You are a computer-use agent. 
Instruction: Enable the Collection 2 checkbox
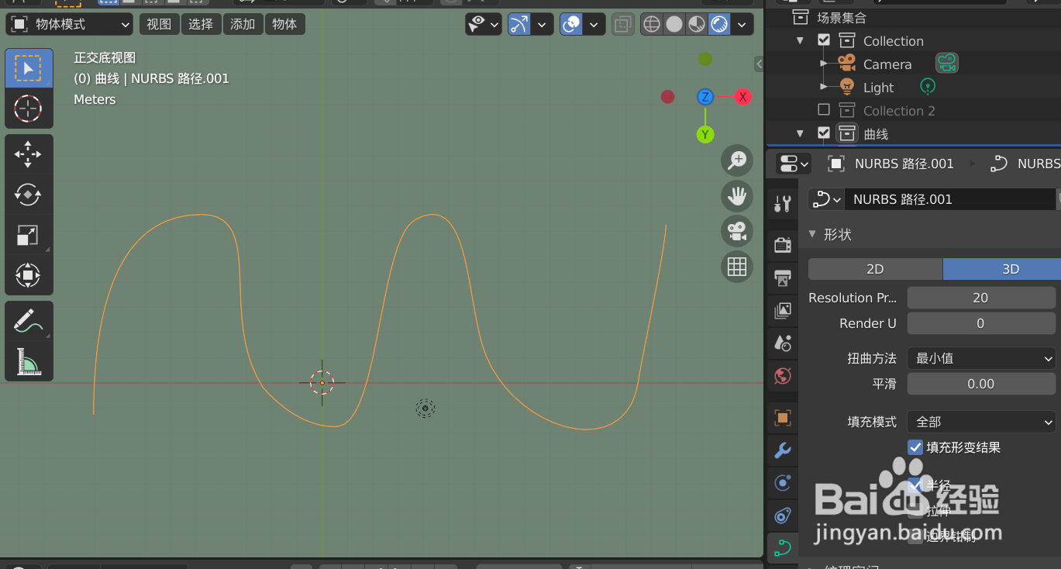[824, 110]
